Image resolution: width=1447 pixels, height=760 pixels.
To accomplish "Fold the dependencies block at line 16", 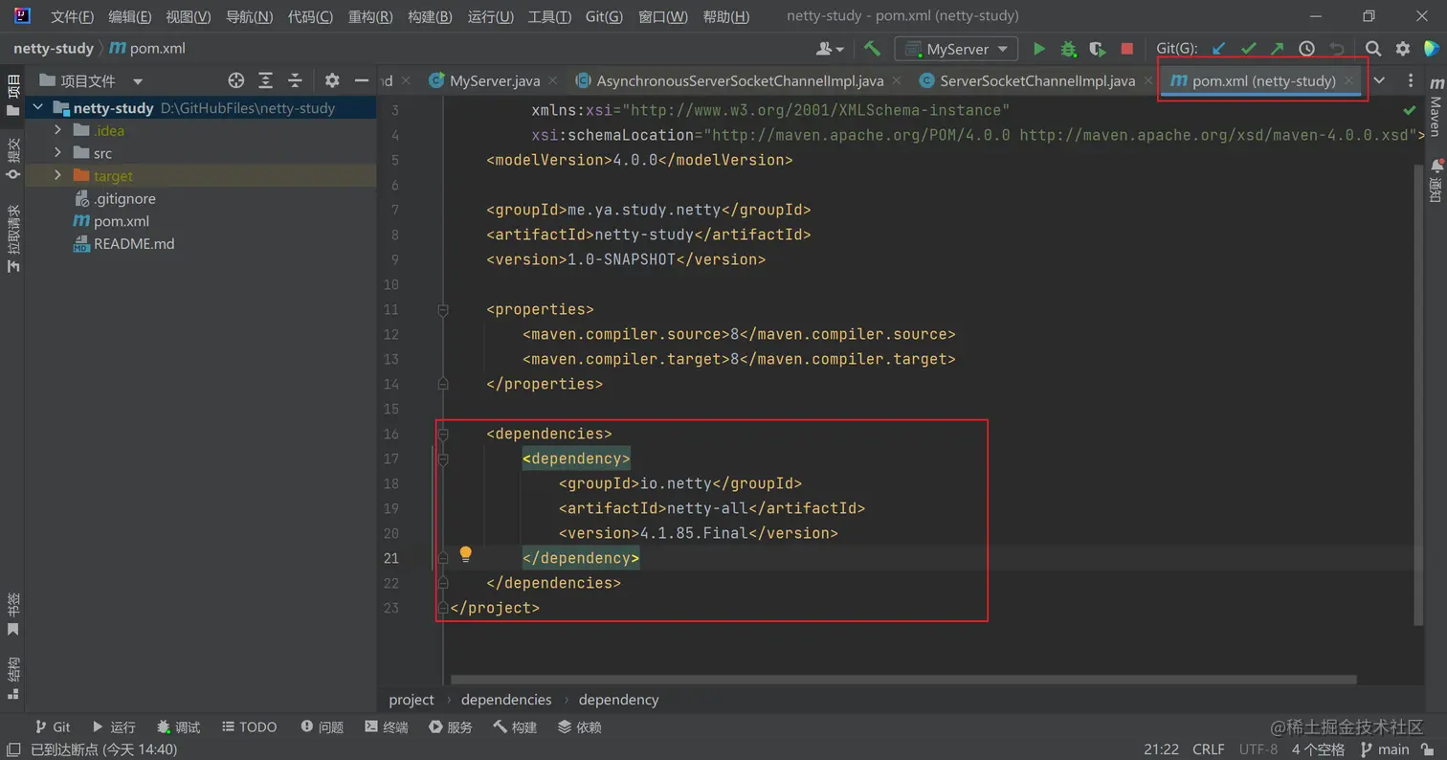I will tap(443, 435).
